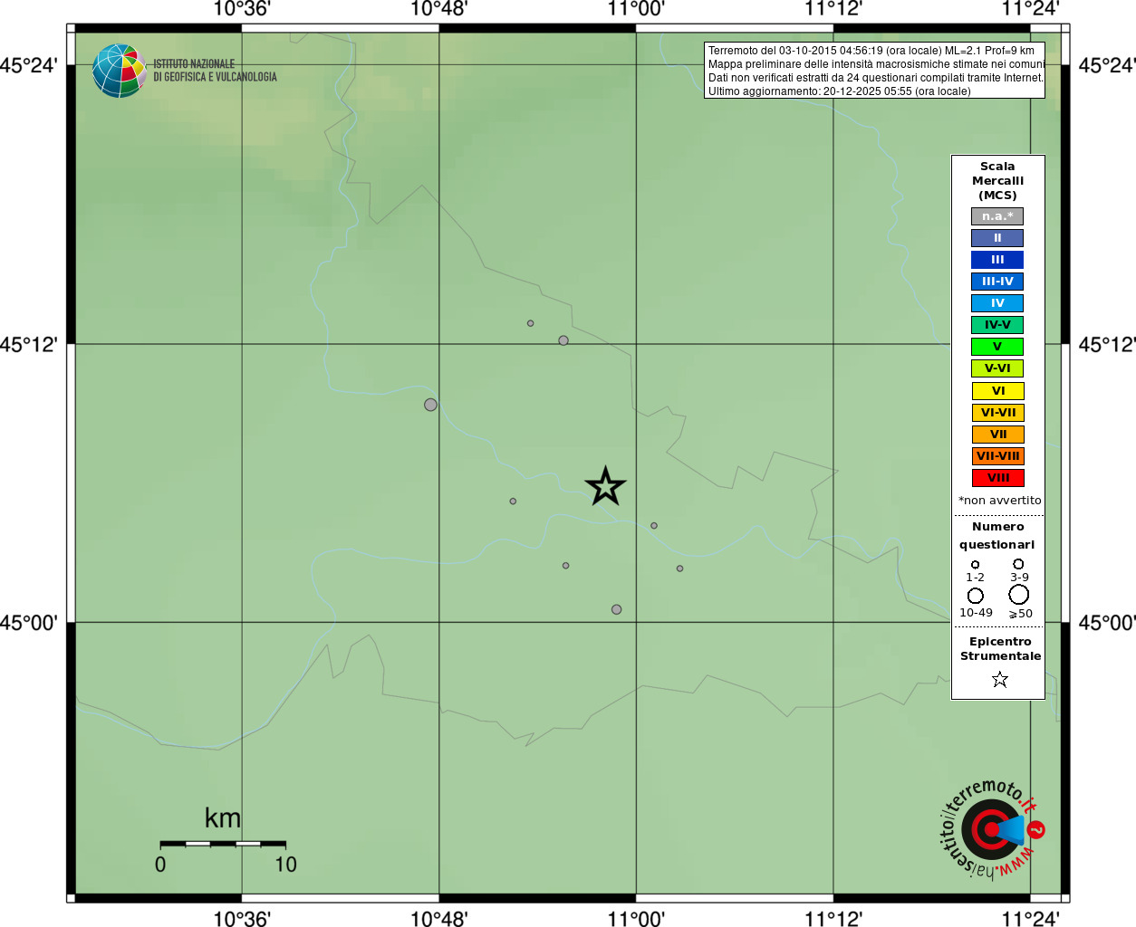Click the km scale bar

pos(223,844)
